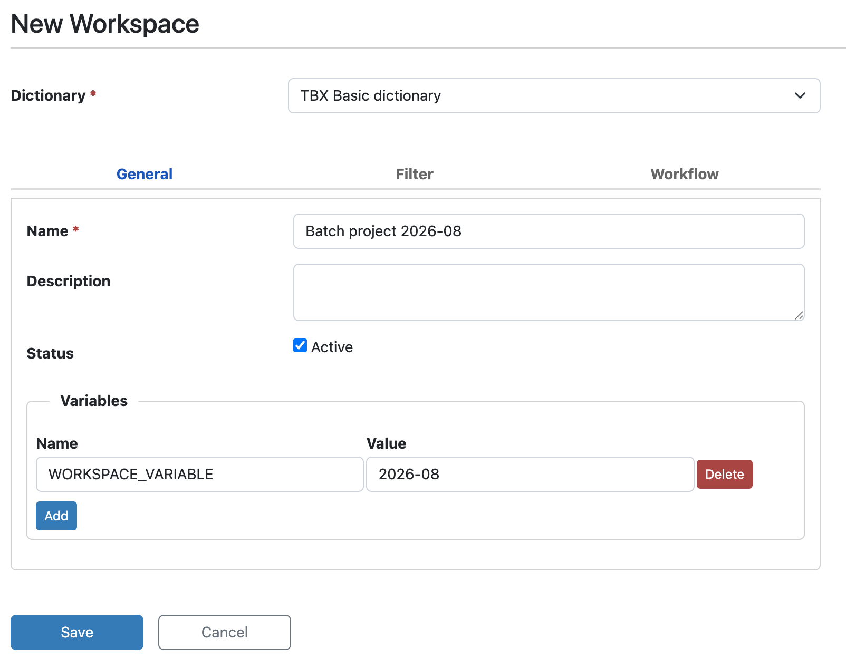Delete the WORKSPACE_VARIABLE variable

point(724,474)
